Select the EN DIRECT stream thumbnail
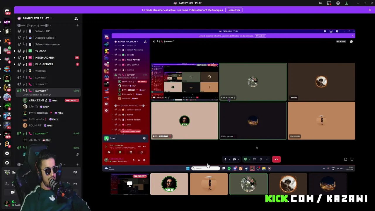 pyautogui.click(x=130, y=184)
